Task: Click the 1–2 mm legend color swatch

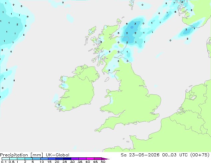Action: pyautogui.click(x=21, y=159)
